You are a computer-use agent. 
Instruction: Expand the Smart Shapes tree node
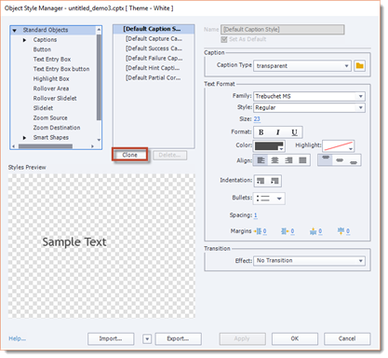click(24, 138)
